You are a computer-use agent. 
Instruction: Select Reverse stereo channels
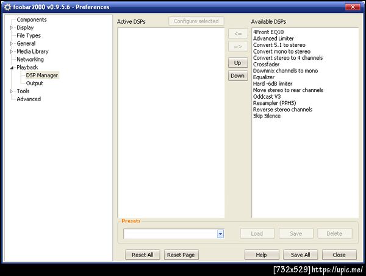(x=282, y=109)
